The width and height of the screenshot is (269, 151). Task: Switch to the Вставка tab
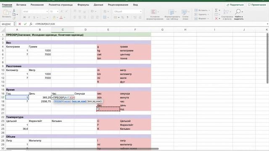(21, 5)
